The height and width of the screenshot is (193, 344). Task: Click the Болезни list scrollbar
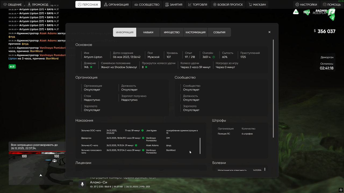tap(265, 169)
